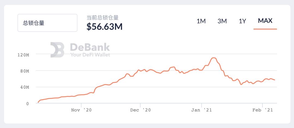Viewport: 294px width, 128px height.
Task: Click the 80M y-axis label
Action: (x=25, y=71)
